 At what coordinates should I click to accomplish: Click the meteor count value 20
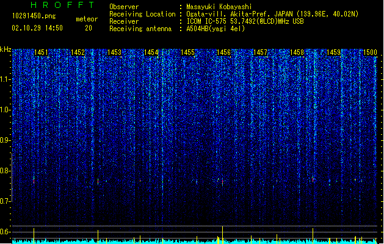[x=89, y=28]
